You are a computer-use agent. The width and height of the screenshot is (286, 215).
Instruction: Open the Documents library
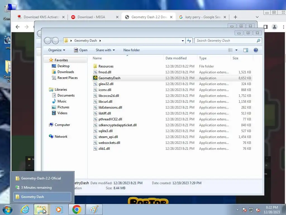tap(66, 95)
